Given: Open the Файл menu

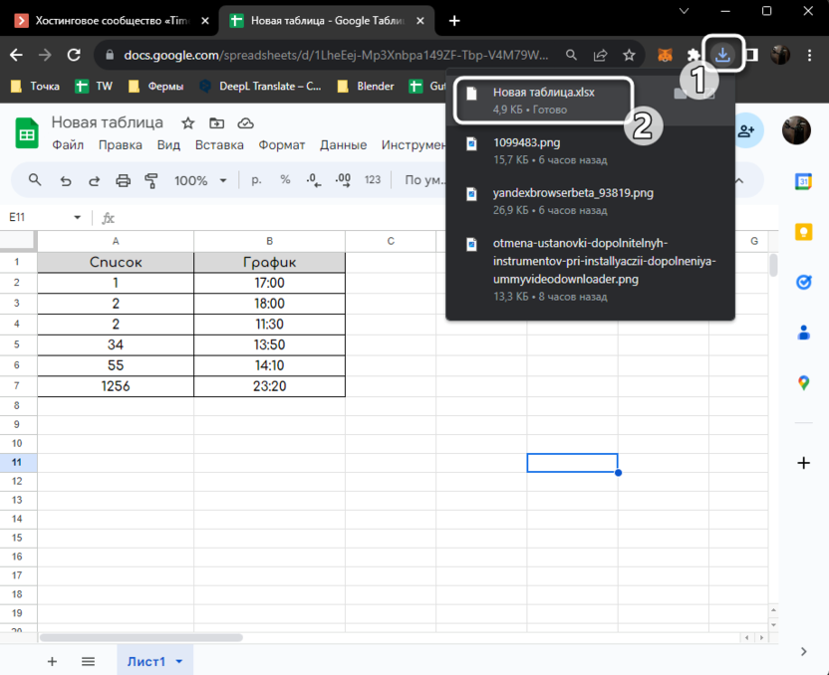Looking at the screenshot, I should click(x=68, y=145).
